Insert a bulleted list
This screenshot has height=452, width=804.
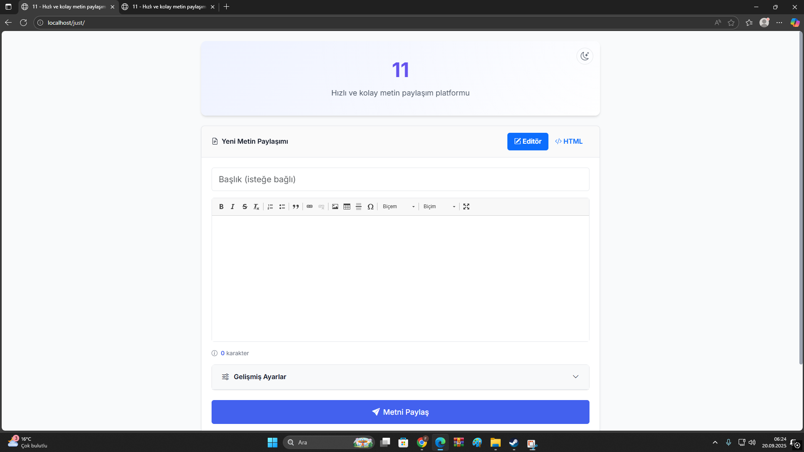tap(282, 207)
